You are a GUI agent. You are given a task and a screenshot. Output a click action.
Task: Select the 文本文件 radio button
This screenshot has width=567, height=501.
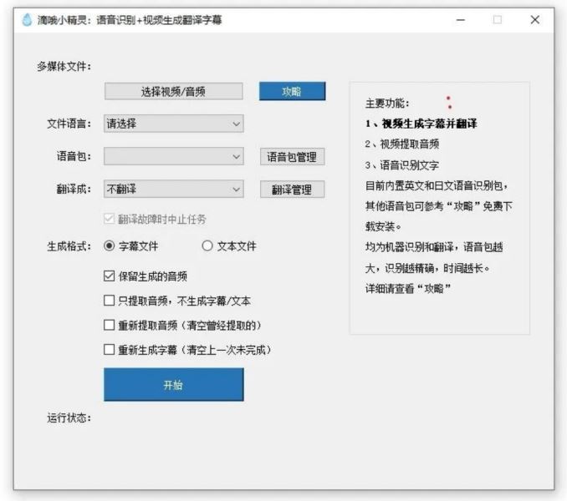click(x=207, y=245)
